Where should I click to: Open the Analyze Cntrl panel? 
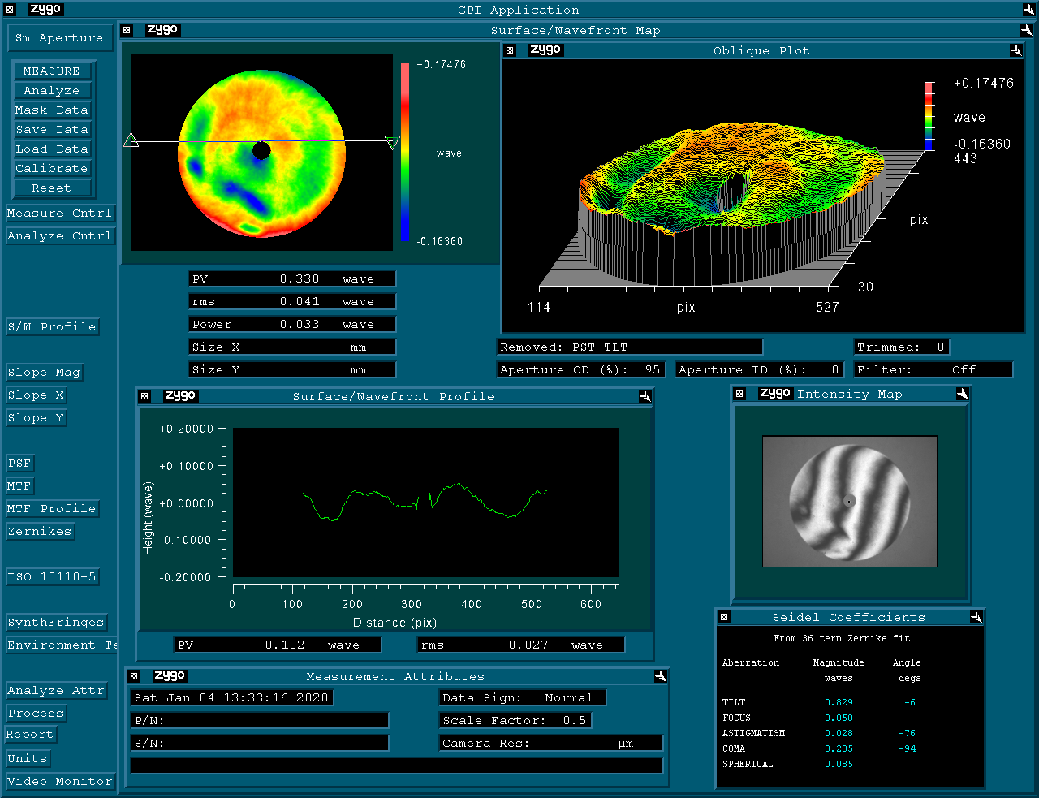coord(59,236)
